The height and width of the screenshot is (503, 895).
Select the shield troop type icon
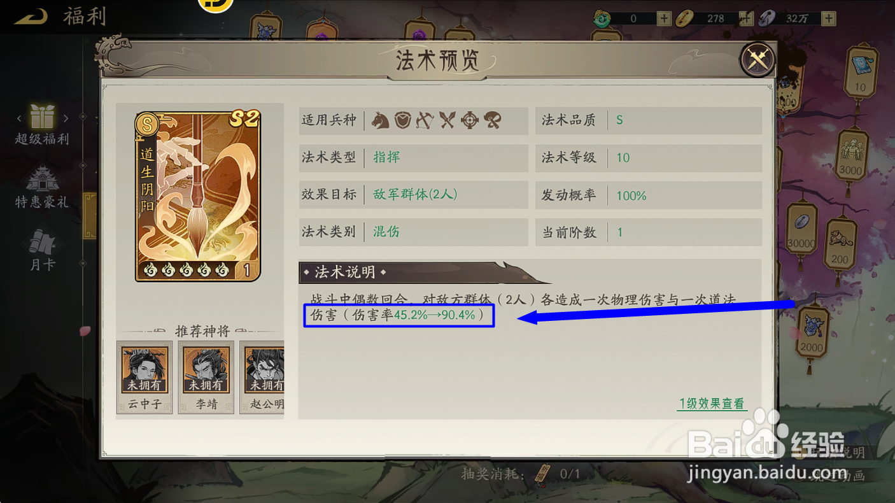coord(403,120)
